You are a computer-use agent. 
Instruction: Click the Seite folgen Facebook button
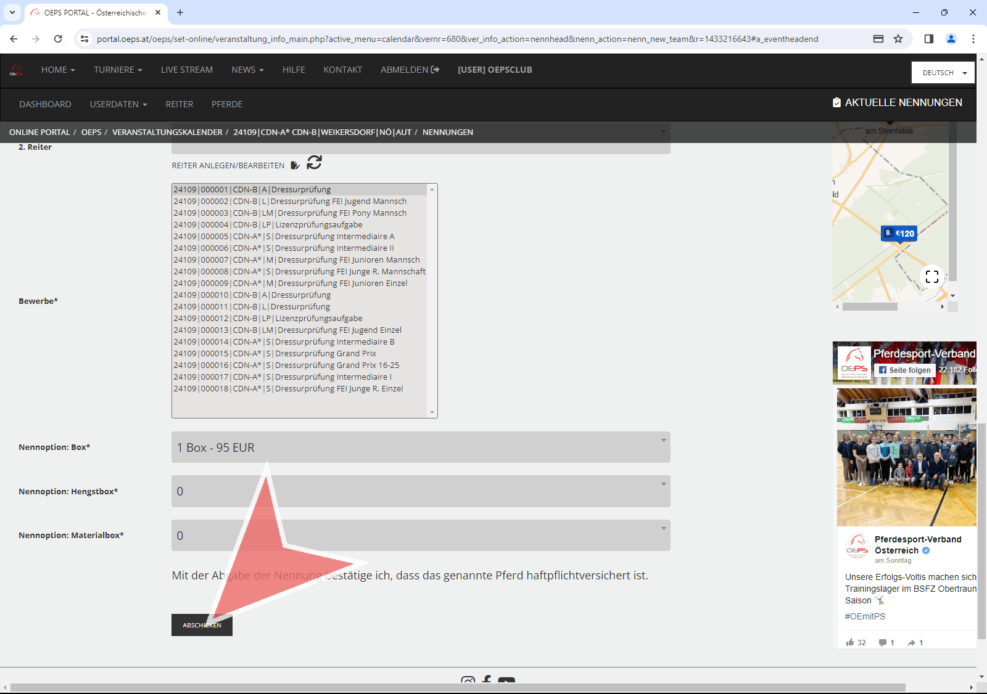pos(904,370)
